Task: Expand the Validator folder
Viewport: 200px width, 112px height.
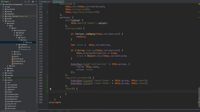Action: click(x=17, y=45)
